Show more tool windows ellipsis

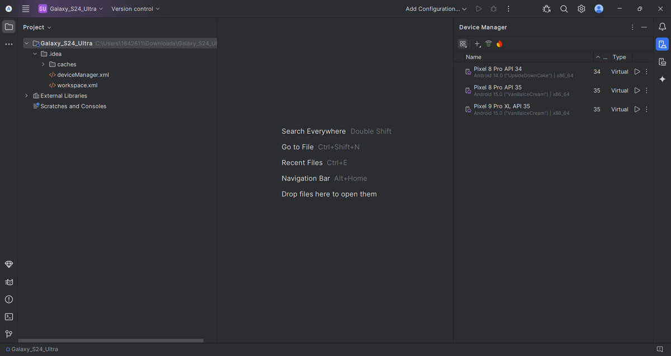click(x=9, y=44)
